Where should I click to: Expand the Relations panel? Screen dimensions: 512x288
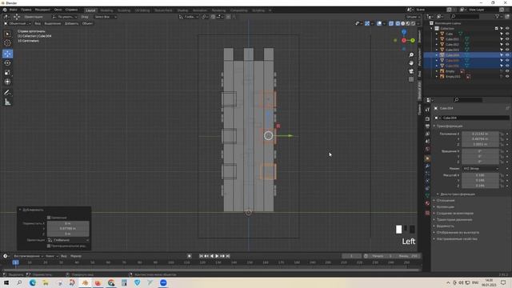(445, 200)
